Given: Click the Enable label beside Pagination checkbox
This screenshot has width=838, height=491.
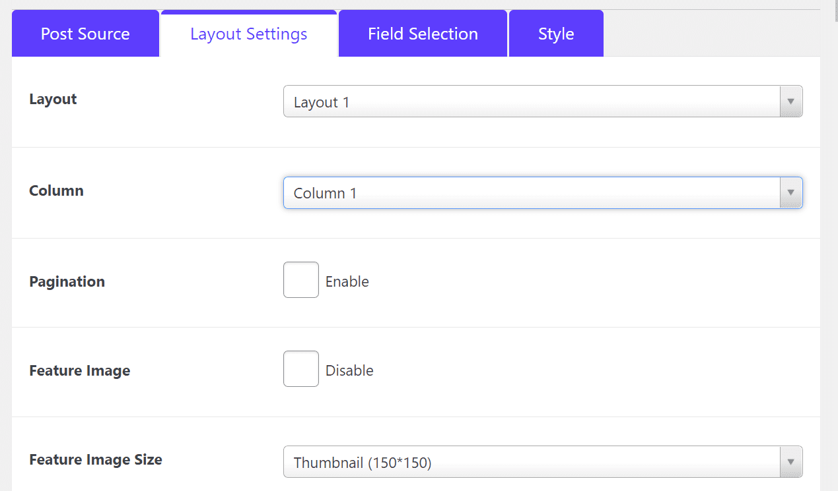Looking at the screenshot, I should coord(346,281).
